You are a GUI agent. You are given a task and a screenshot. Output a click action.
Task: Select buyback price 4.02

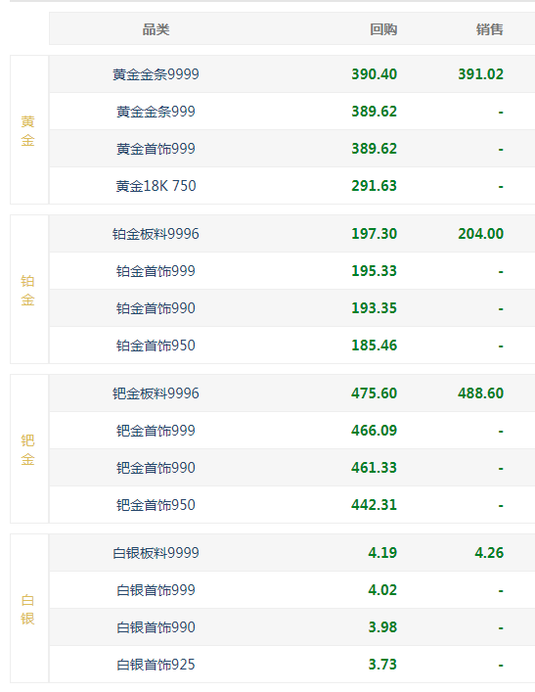pyautogui.click(x=382, y=590)
